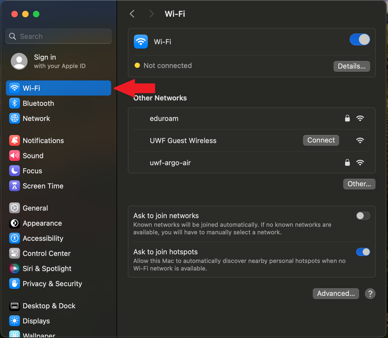Click the Accessibility icon in the sidebar
This screenshot has height=338, width=388.
15,238
